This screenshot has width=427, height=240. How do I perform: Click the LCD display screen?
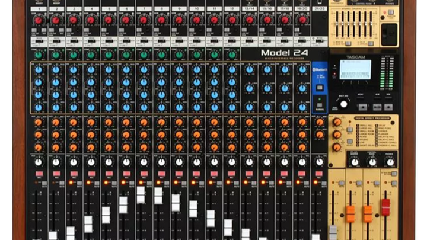[x=356, y=70]
